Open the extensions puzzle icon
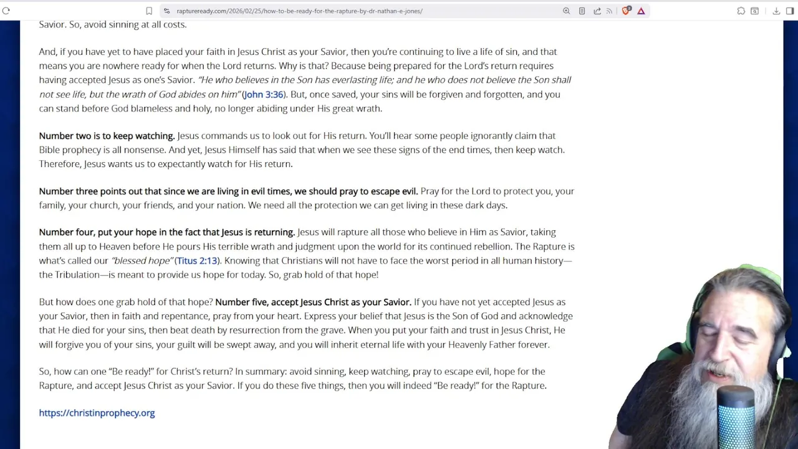The height and width of the screenshot is (449, 798). [741, 11]
